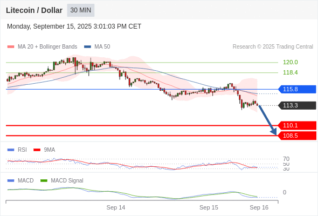Click the 'Sep 15' time axis label
This screenshot has height=216, width=318.
click(209, 207)
